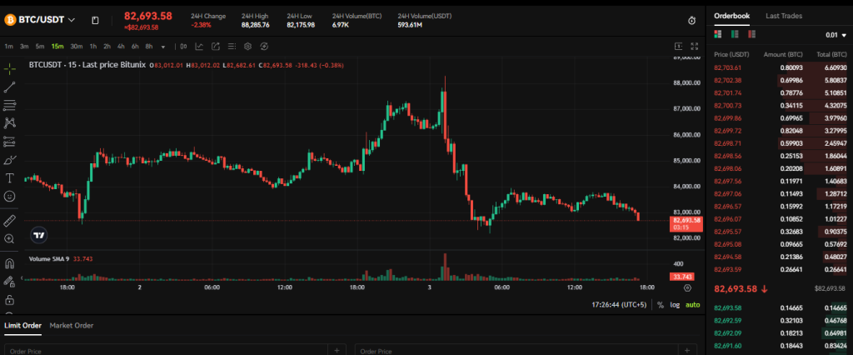Select the crosshair cursor tool
This screenshot has width=853, height=355.
(10, 69)
